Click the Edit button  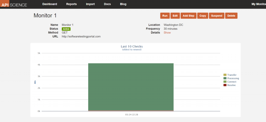coord(175,16)
